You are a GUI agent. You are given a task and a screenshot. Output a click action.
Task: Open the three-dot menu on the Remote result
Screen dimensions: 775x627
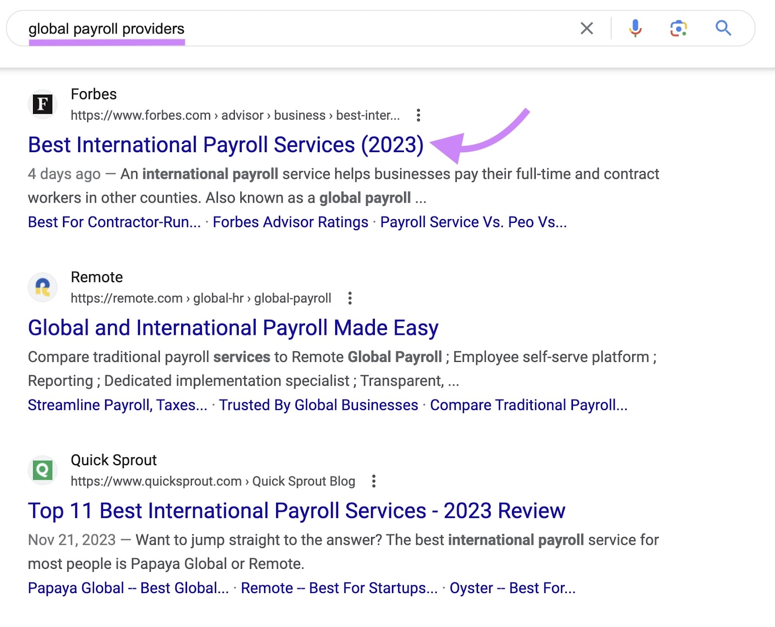pos(350,298)
